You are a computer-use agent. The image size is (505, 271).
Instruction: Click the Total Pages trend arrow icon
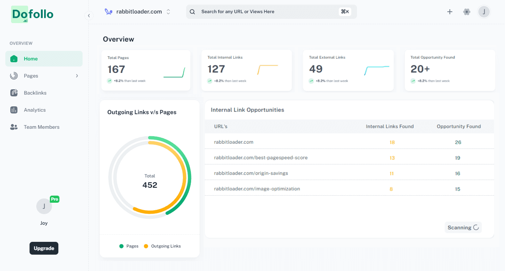point(110,81)
